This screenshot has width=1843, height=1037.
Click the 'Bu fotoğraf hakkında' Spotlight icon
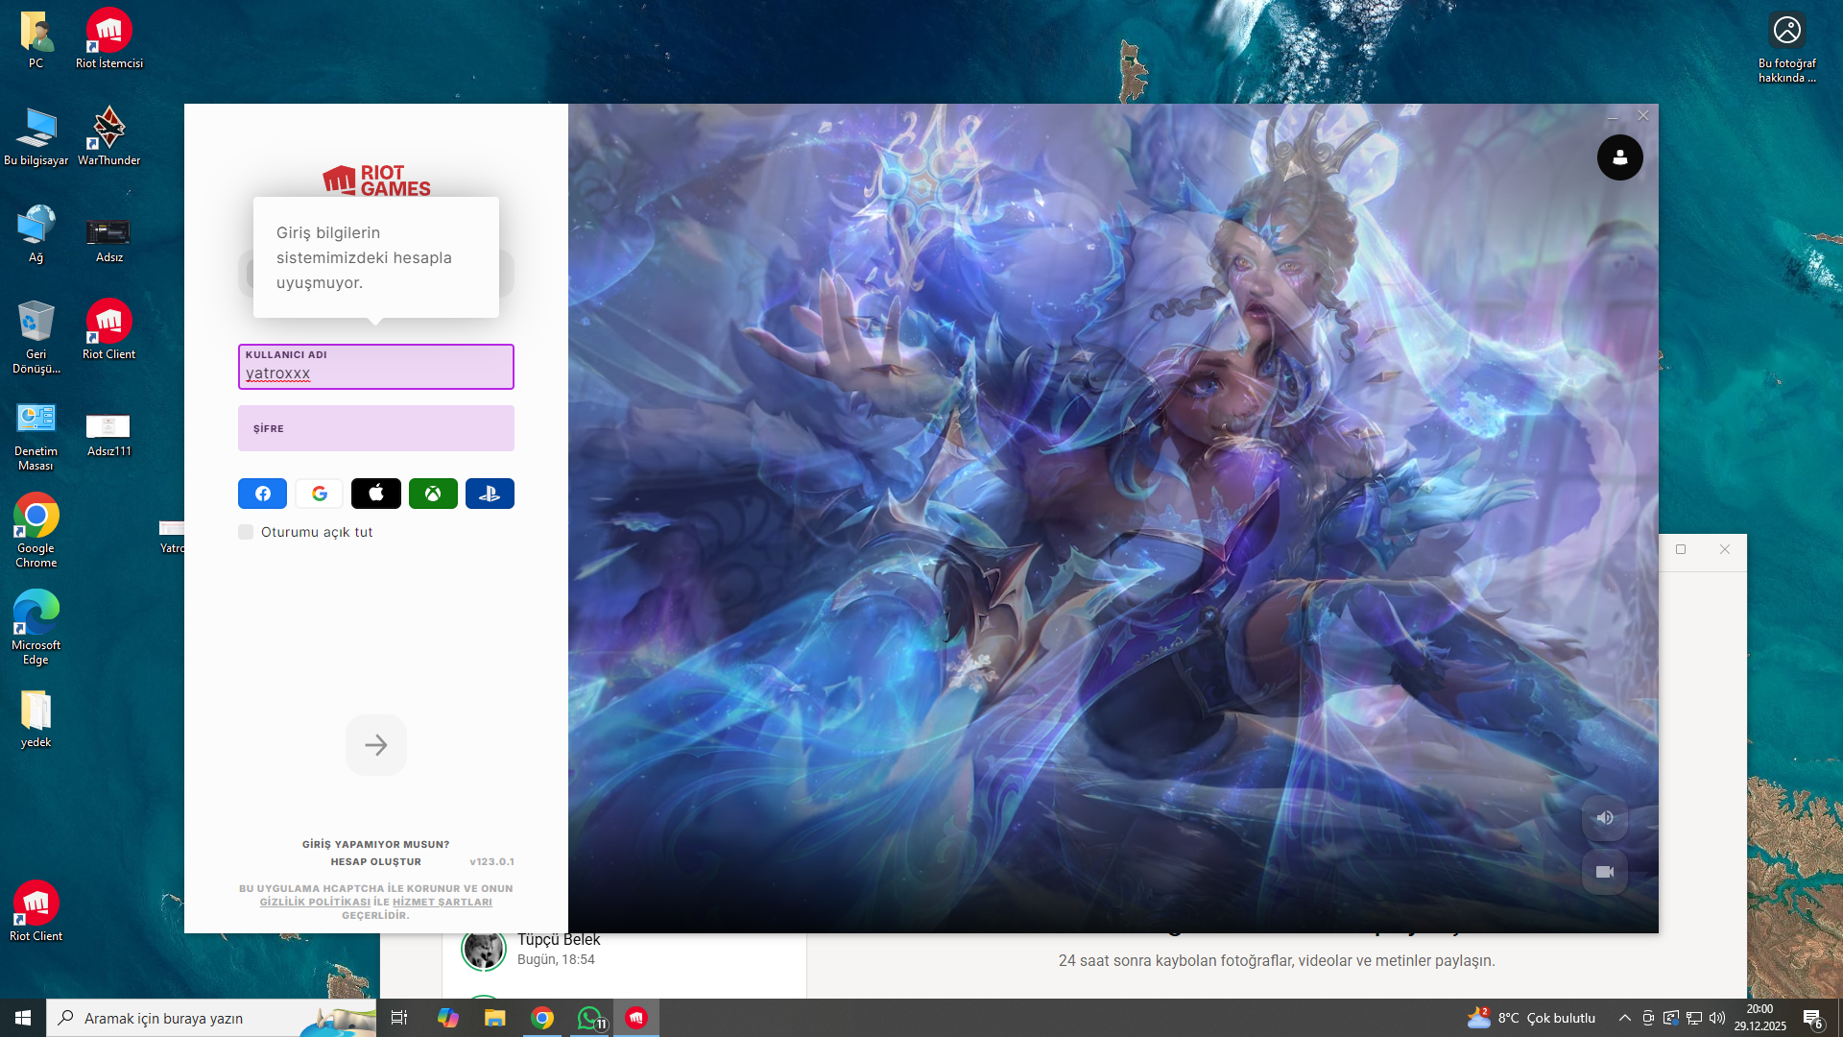point(1787,47)
